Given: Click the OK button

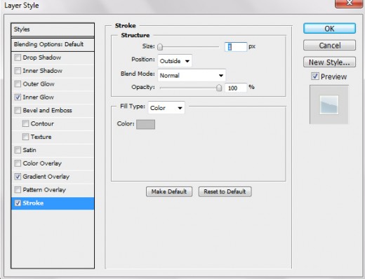Looking at the screenshot, I should 329,29.
